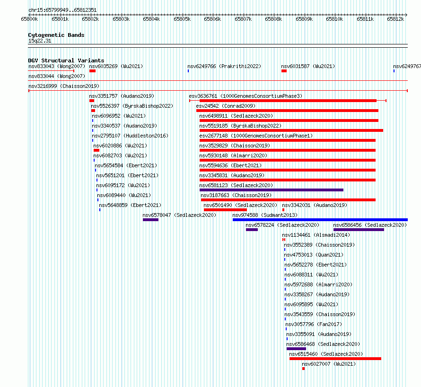Select the red bar under nsv6515460

pyautogui.click(x=335, y=359)
